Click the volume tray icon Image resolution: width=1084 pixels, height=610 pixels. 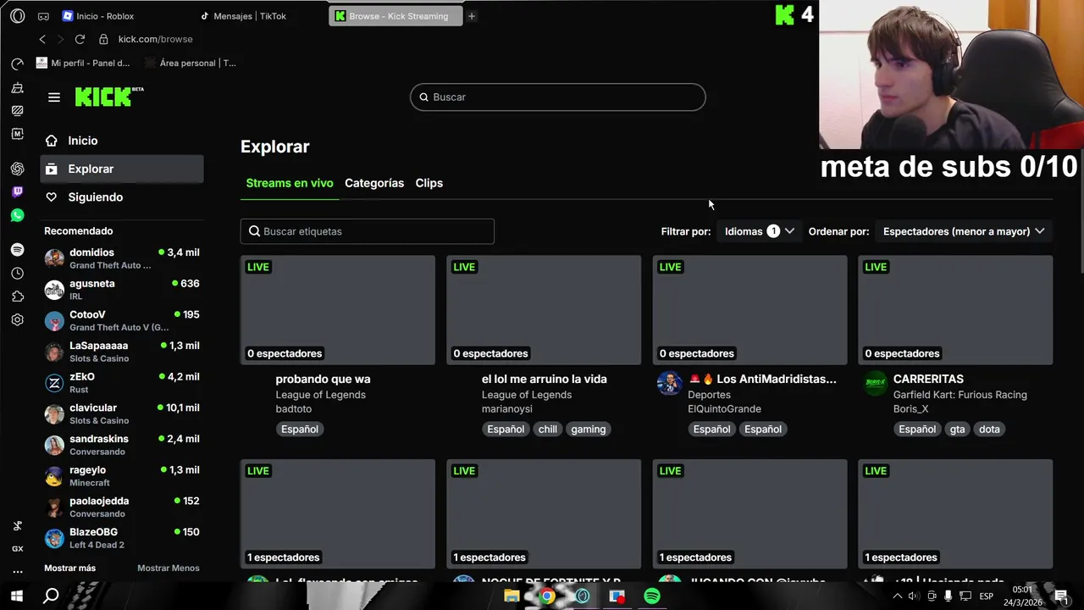[x=914, y=596]
